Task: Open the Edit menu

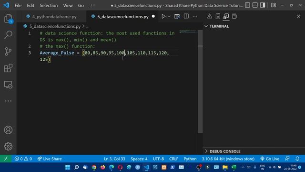Action: pos(30,5)
